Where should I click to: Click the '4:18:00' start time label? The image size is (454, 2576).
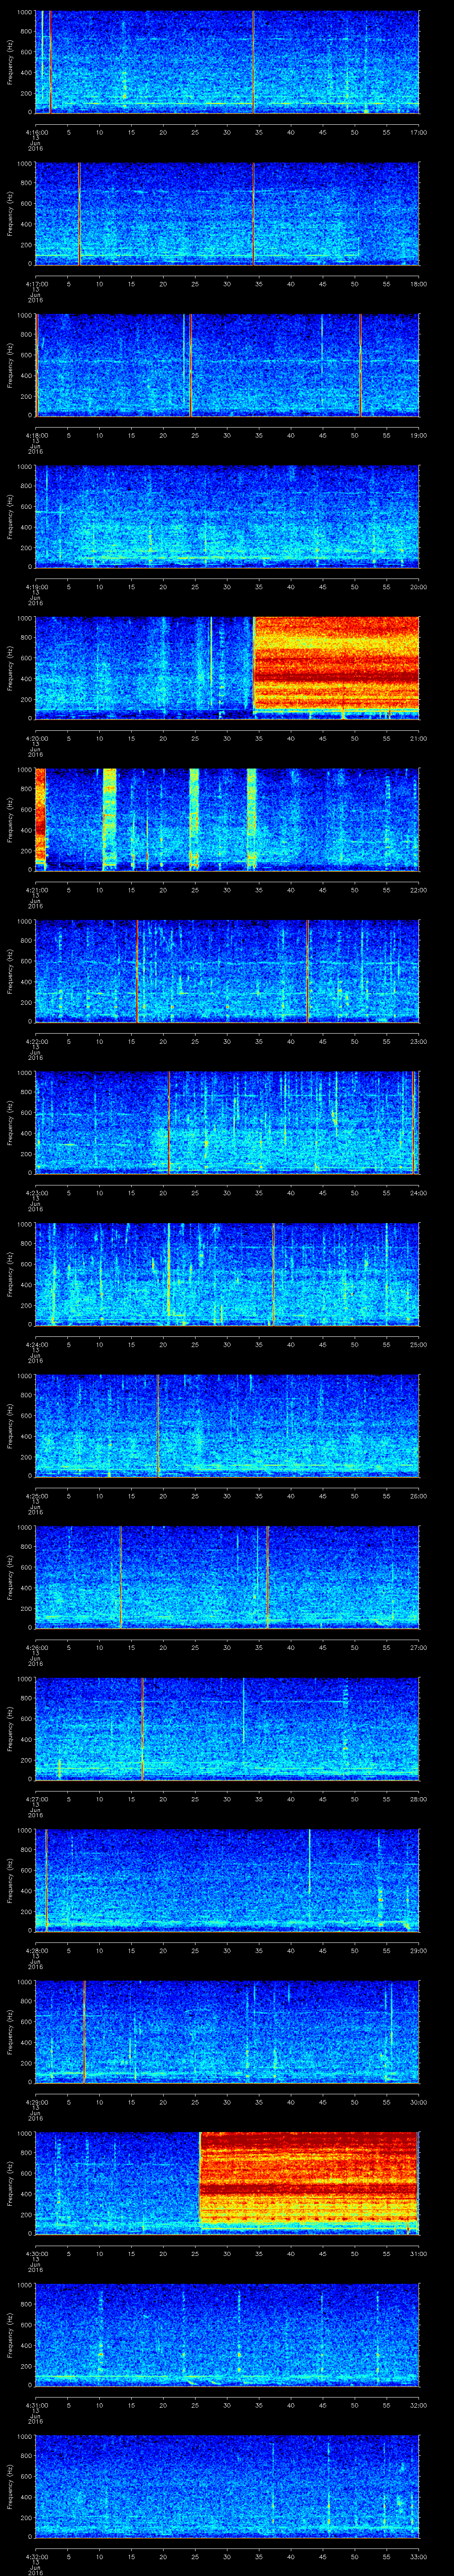pyautogui.click(x=36, y=435)
